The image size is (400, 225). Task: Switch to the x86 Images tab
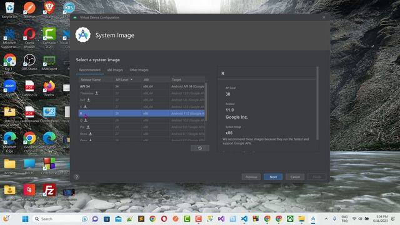[x=115, y=70]
